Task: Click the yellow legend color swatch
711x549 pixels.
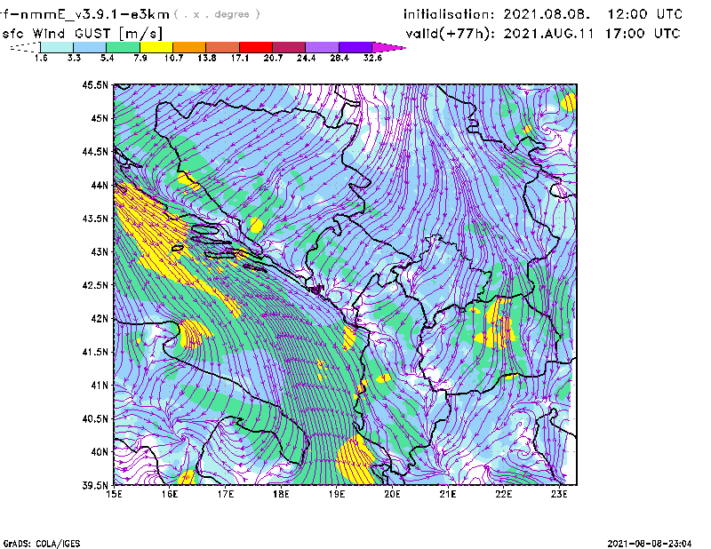Action: [x=156, y=47]
